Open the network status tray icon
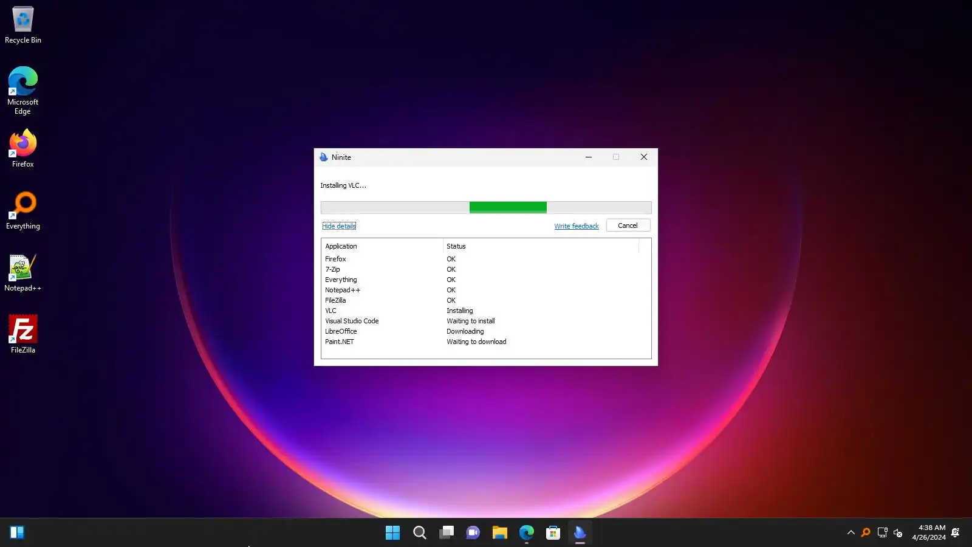This screenshot has width=972, height=547. point(883,533)
